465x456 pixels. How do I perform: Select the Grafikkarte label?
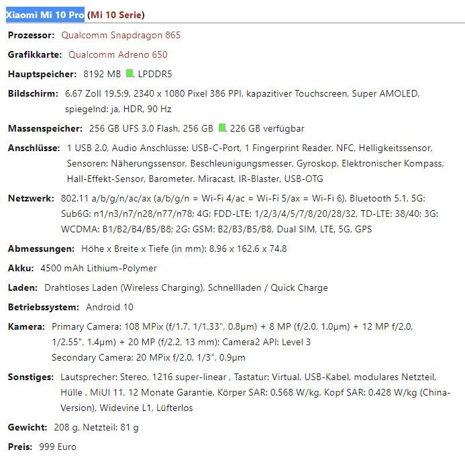click(35, 54)
